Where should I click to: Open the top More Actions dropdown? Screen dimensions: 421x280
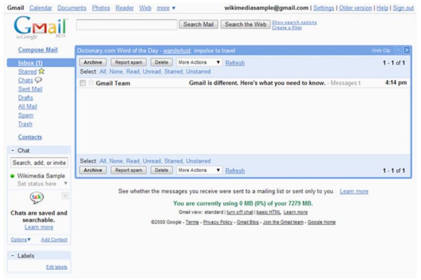197,63
